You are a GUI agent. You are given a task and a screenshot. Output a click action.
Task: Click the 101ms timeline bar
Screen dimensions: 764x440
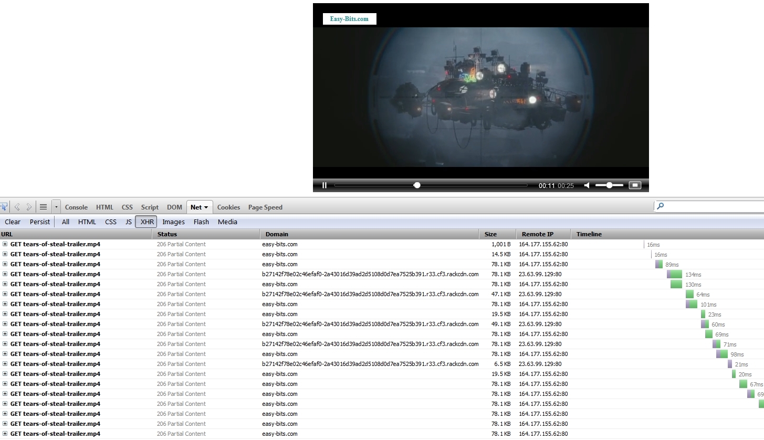click(692, 304)
